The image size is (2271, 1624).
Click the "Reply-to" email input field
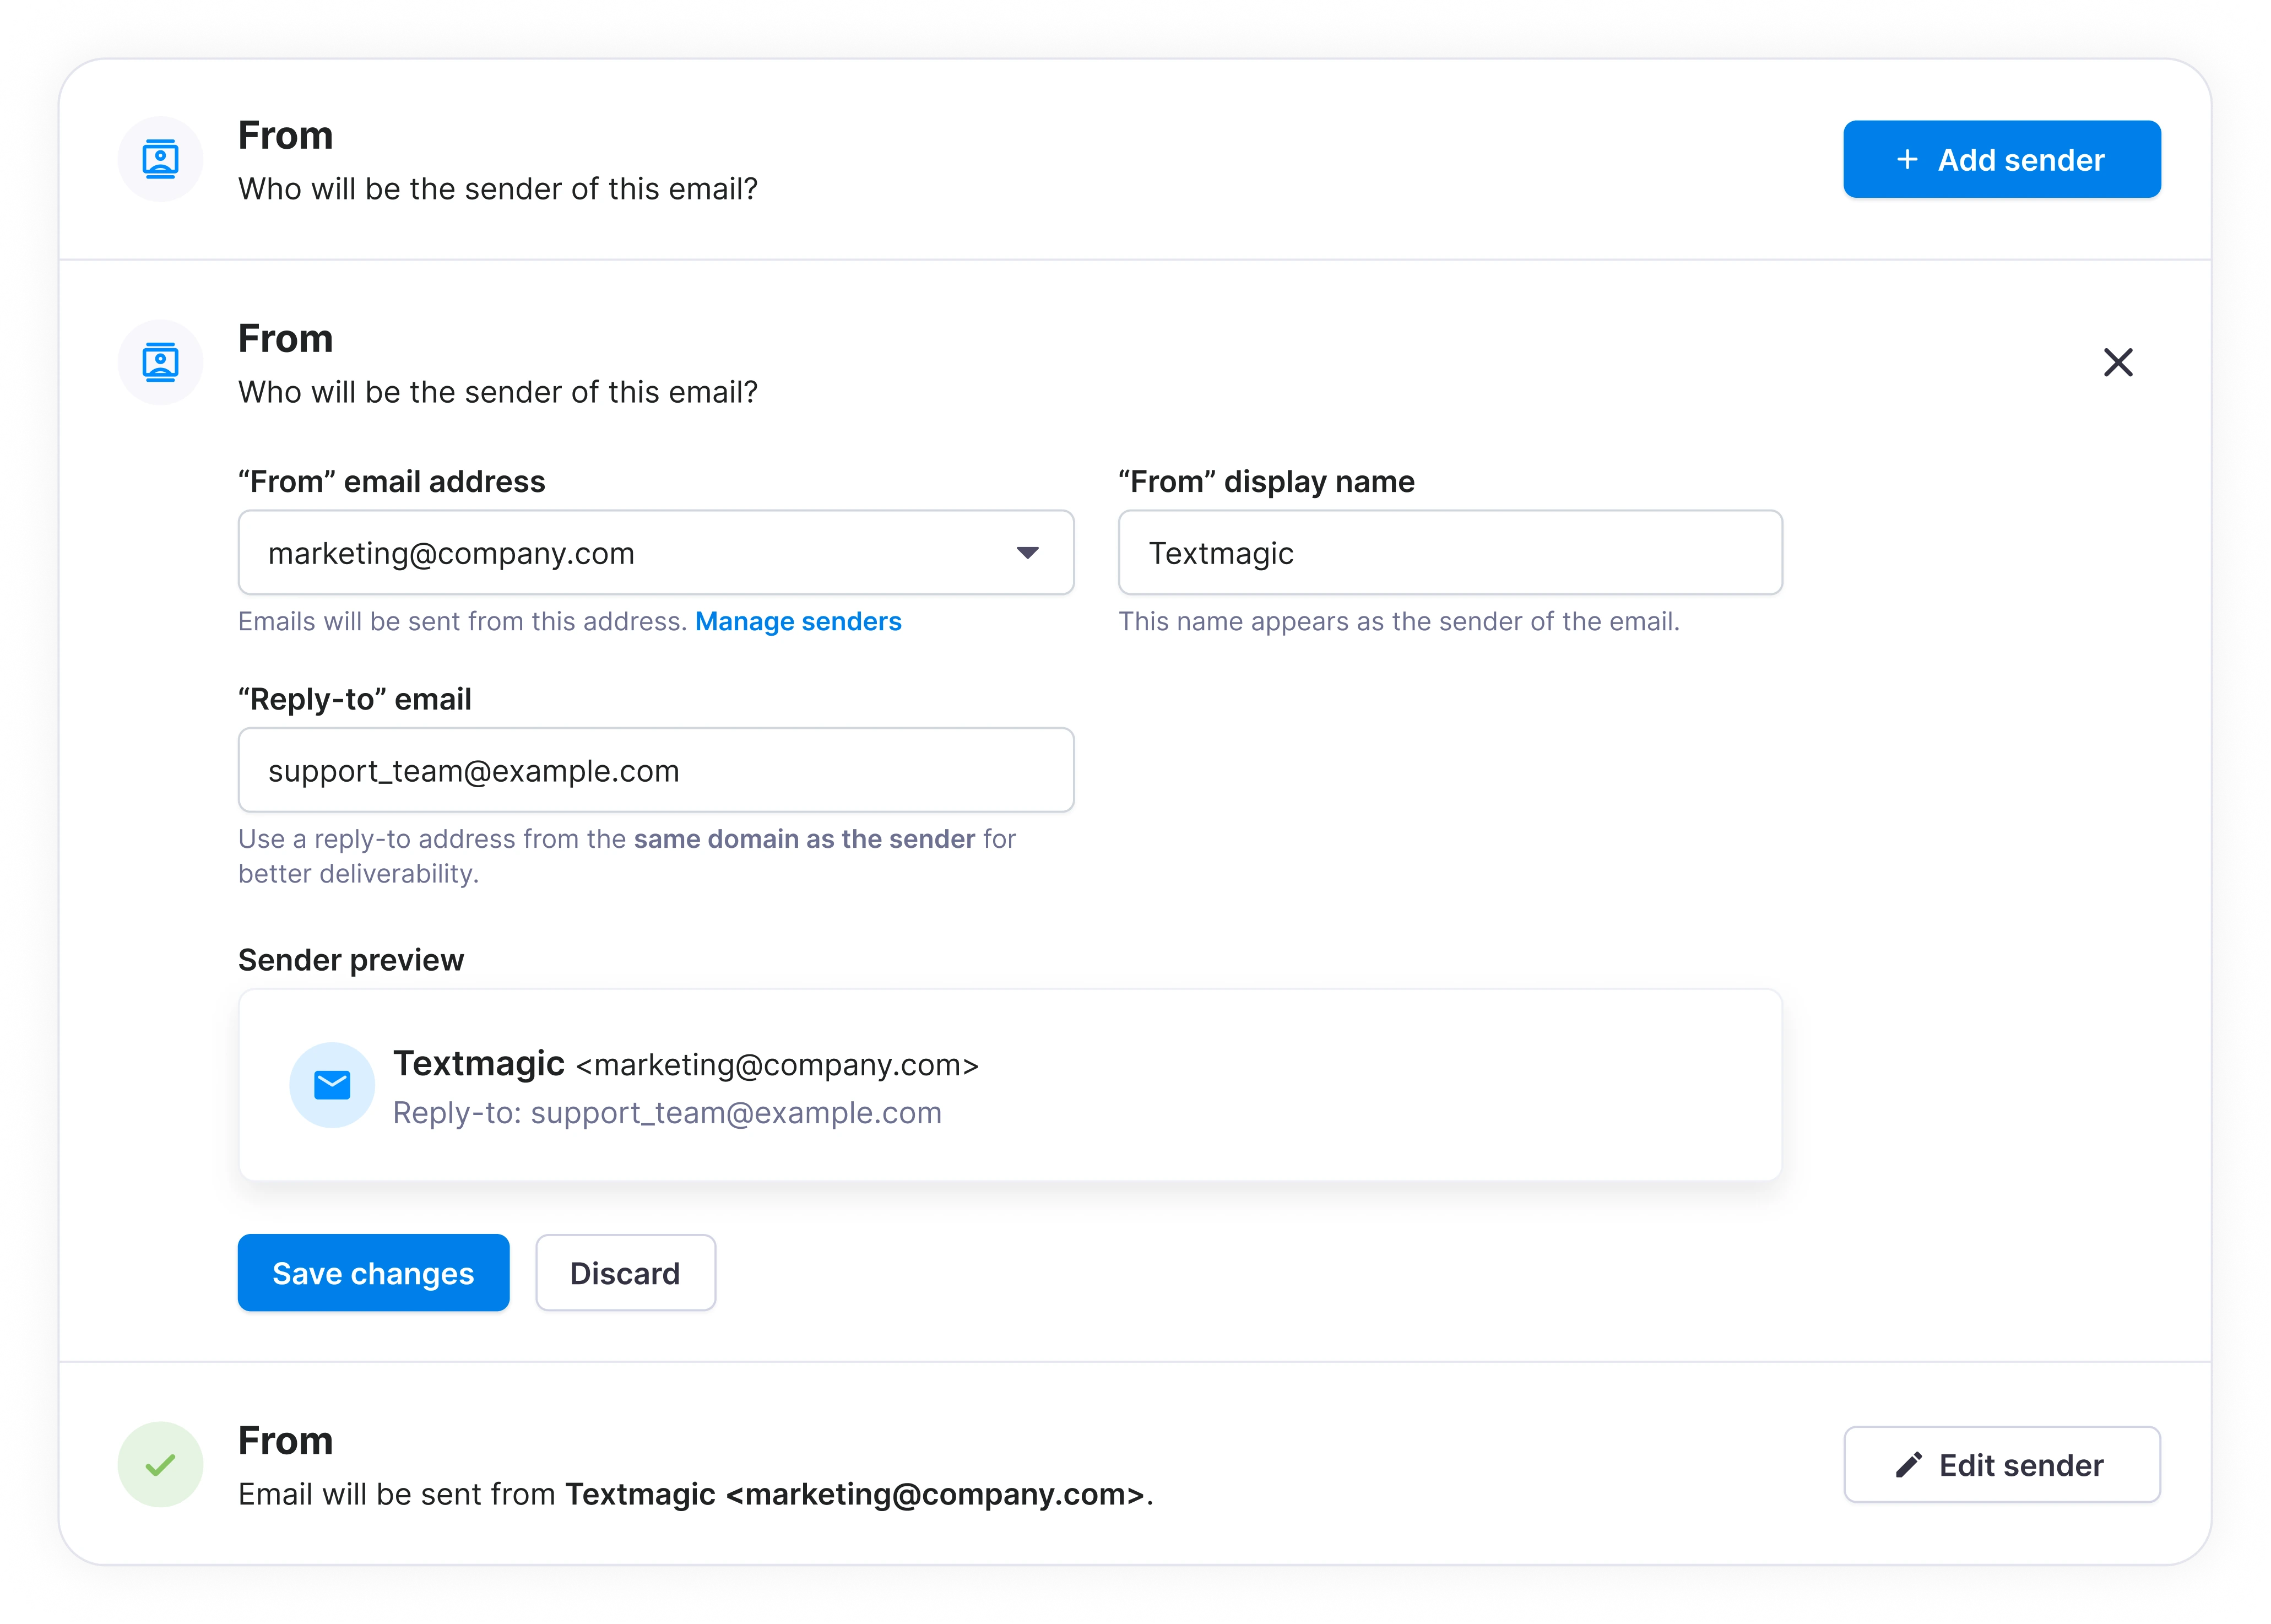coord(656,770)
